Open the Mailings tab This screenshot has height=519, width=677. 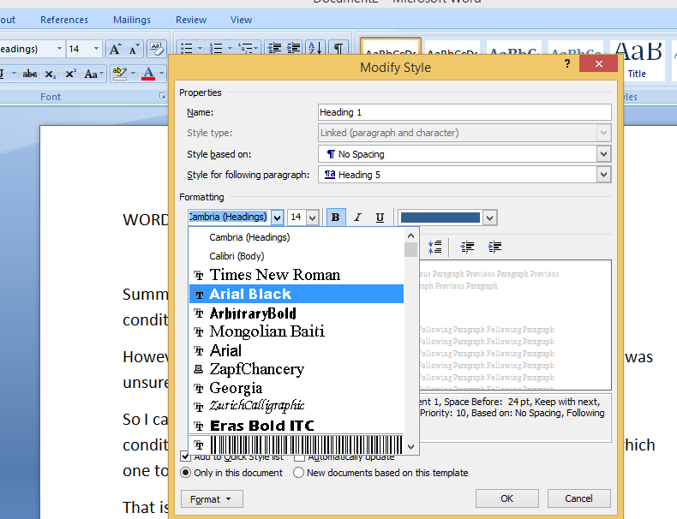coord(132,20)
